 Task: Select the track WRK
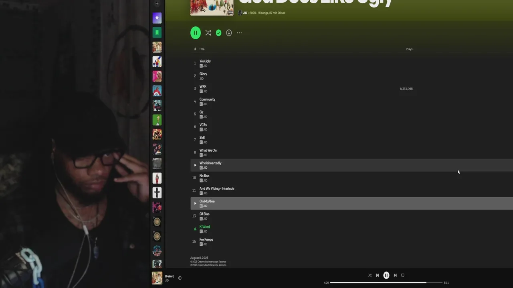pyautogui.click(x=203, y=87)
